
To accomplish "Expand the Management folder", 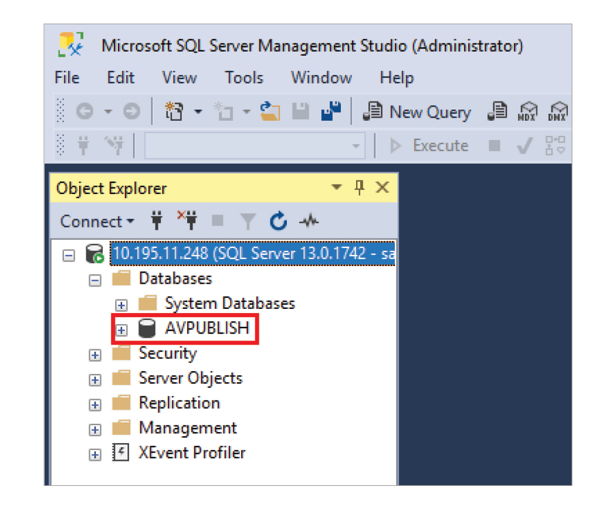I will 94,430.
